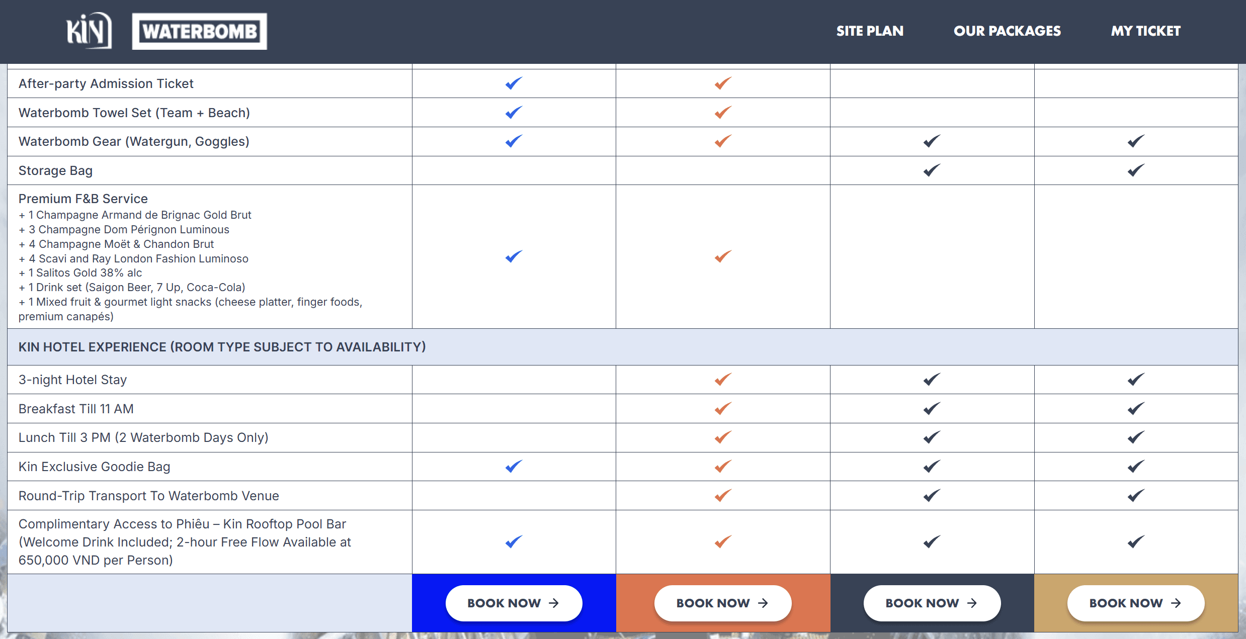
Task: Click the Storage Bag row label
Action: pyautogui.click(x=55, y=170)
